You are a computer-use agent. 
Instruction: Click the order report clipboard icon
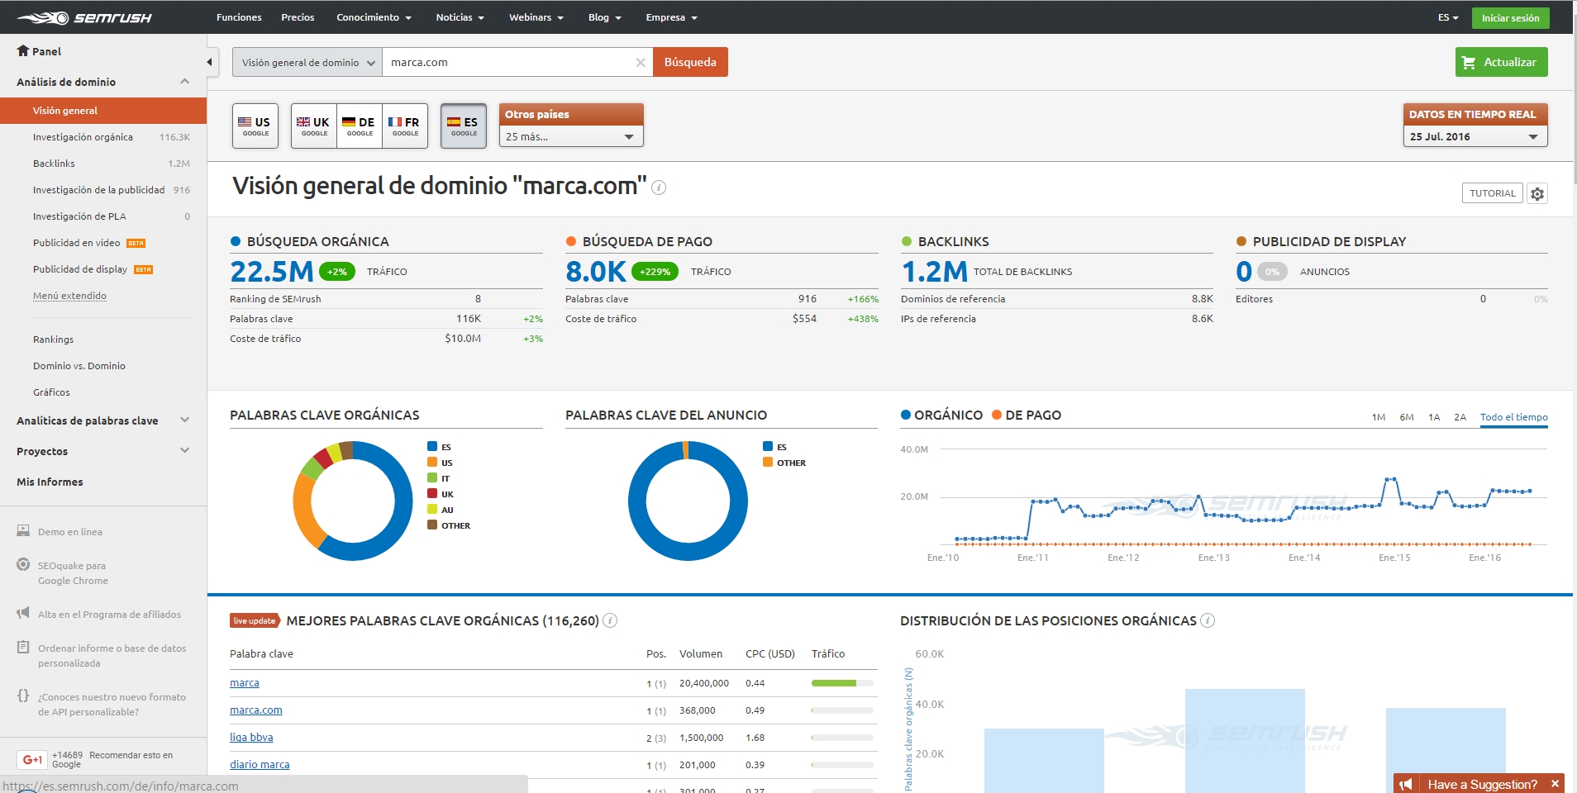point(23,647)
